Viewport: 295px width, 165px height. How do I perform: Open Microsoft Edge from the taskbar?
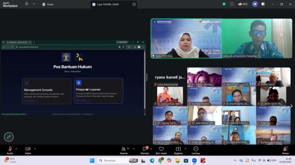152,161
